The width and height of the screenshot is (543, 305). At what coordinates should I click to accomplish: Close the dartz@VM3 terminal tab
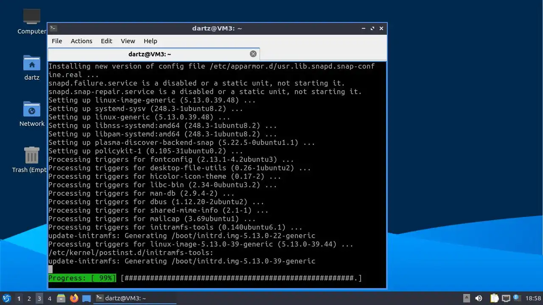click(x=253, y=54)
